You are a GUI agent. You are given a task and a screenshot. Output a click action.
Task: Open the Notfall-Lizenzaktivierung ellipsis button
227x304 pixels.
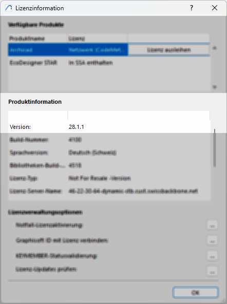click(212, 225)
